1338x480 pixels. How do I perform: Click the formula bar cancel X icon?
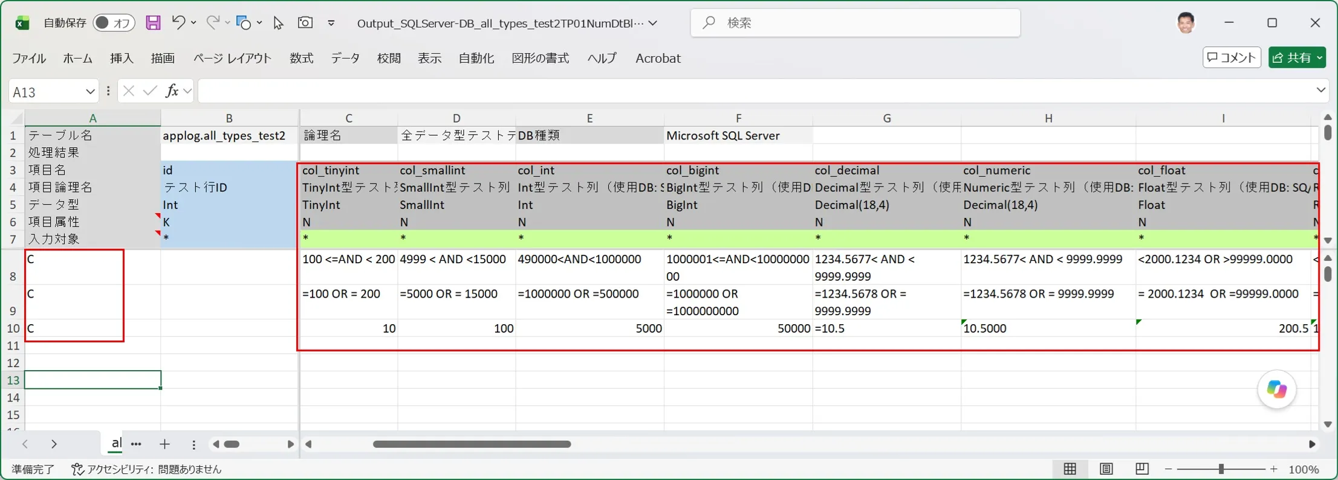128,91
